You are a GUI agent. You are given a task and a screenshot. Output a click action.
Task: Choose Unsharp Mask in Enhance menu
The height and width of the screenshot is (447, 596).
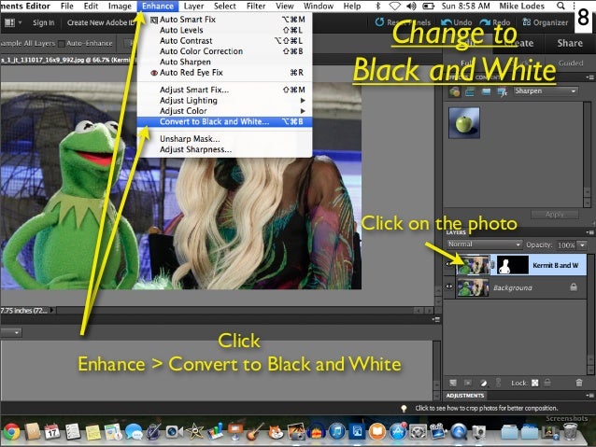click(224, 139)
